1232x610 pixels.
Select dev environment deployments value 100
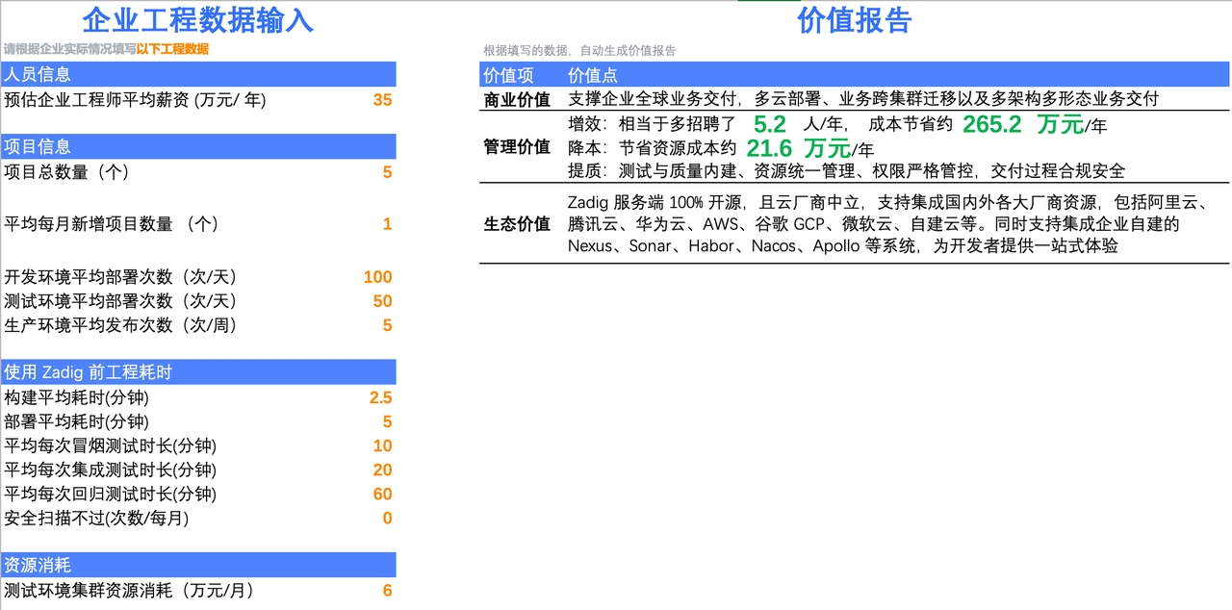coord(377,277)
